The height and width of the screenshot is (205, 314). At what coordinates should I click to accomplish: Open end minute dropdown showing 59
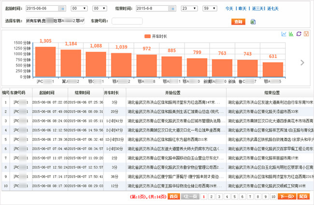tap(210, 8)
